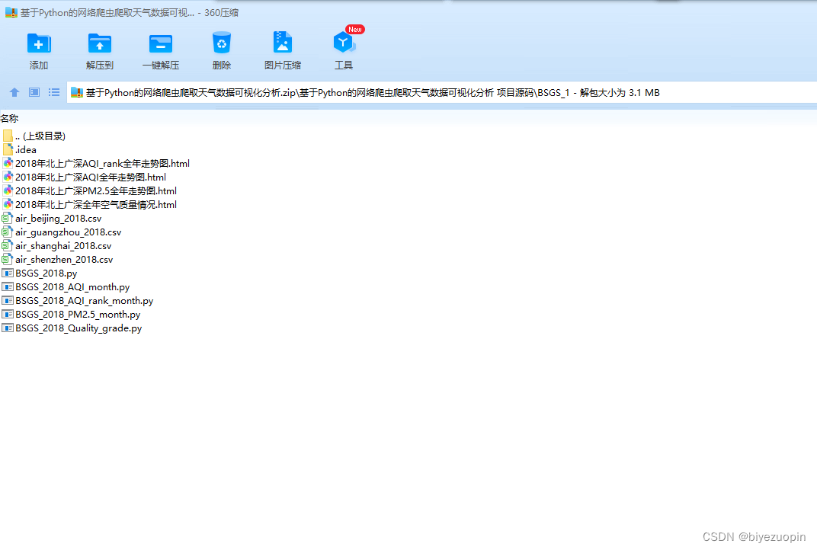Click the archive path address field
Viewport: 817px width, 550px height.
click(x=442, y=93)
